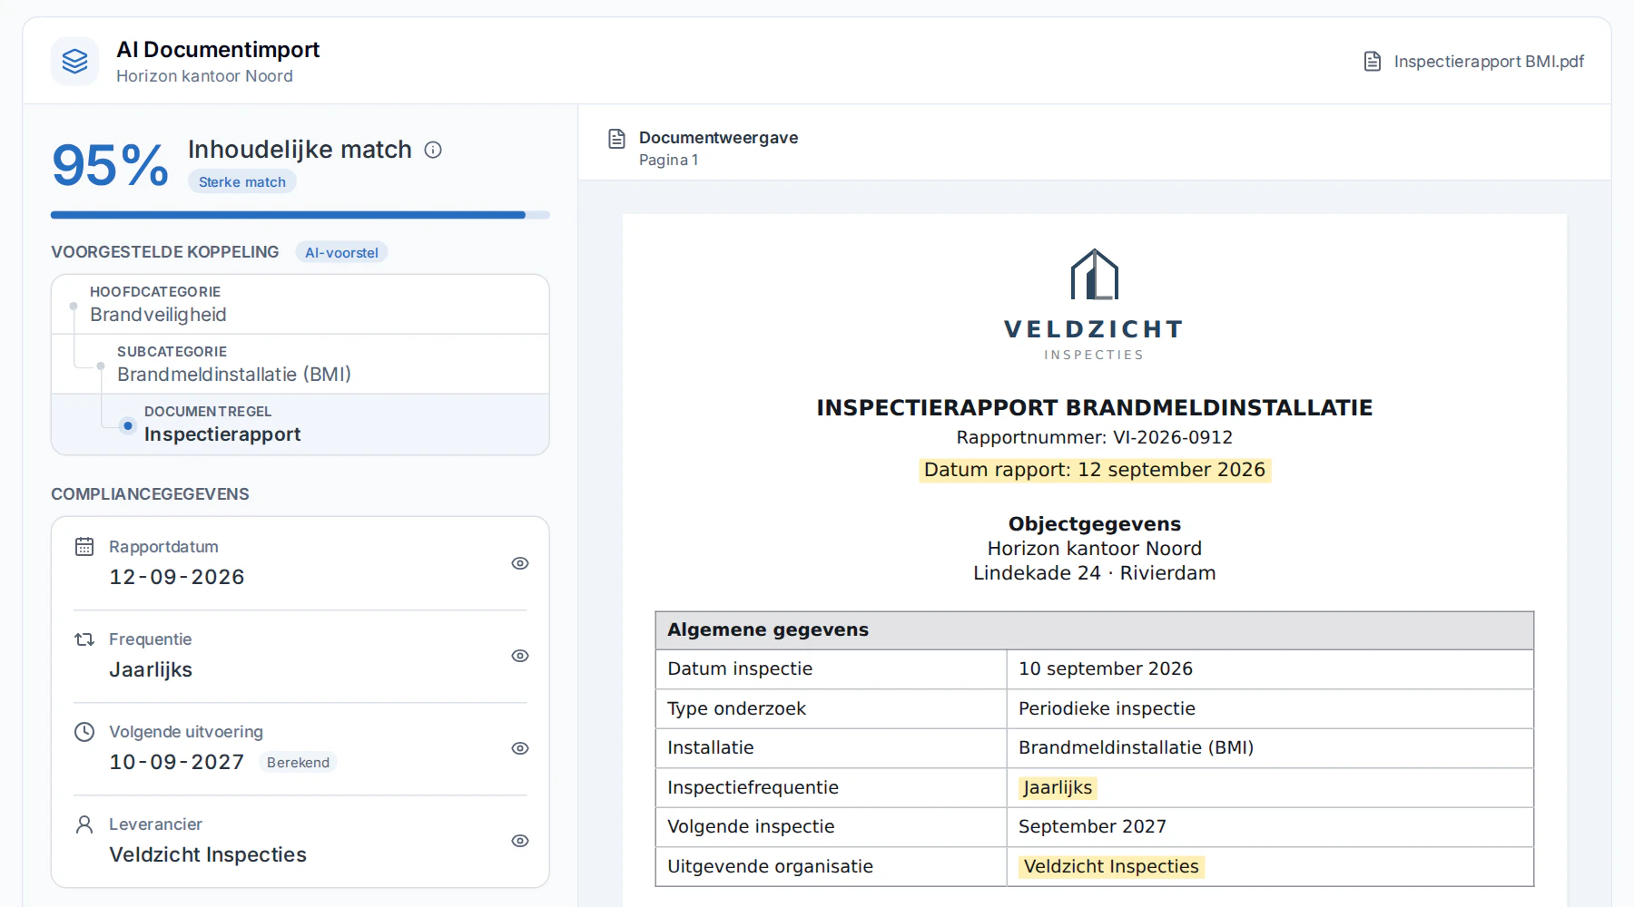Click the 95% match progress bar
Screen dimensions: 1634x907
[x=300, y=215]
